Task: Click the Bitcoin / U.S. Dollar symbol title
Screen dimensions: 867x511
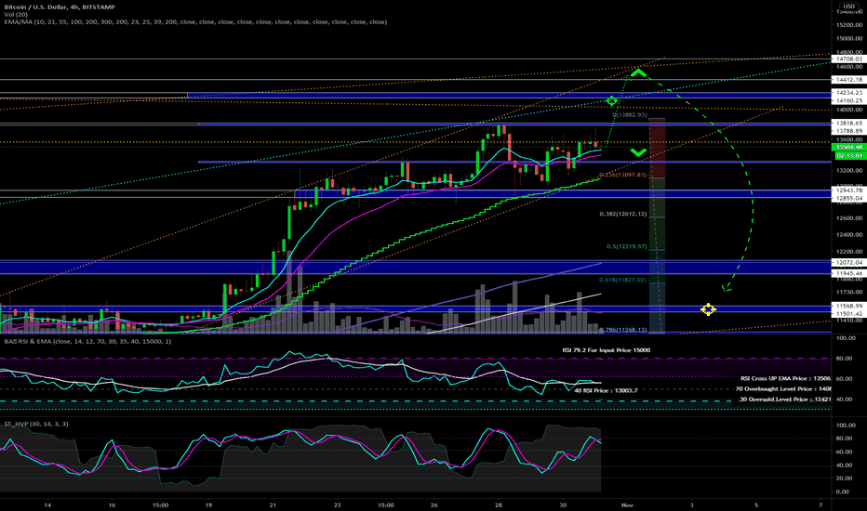Action: 60,7
